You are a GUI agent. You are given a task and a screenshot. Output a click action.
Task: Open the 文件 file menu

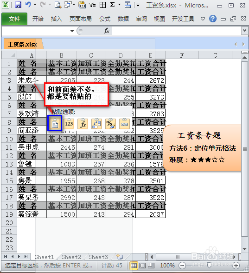(x=14, y=19)
